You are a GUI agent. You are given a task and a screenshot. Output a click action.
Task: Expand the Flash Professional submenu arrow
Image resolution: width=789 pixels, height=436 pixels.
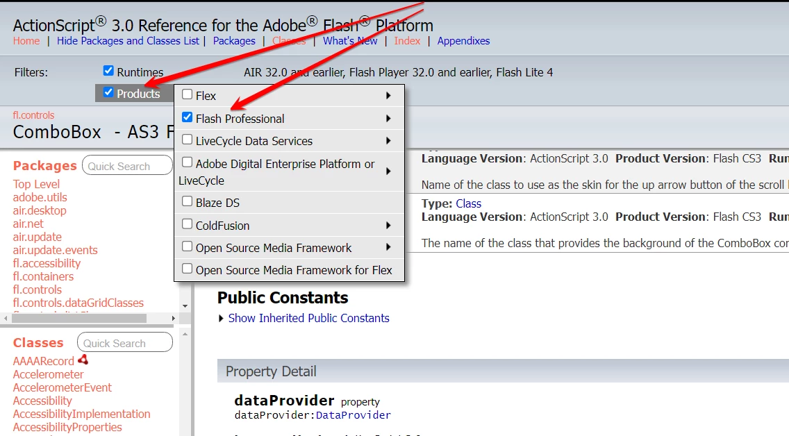pyautogui.click(x=388, y=119)
